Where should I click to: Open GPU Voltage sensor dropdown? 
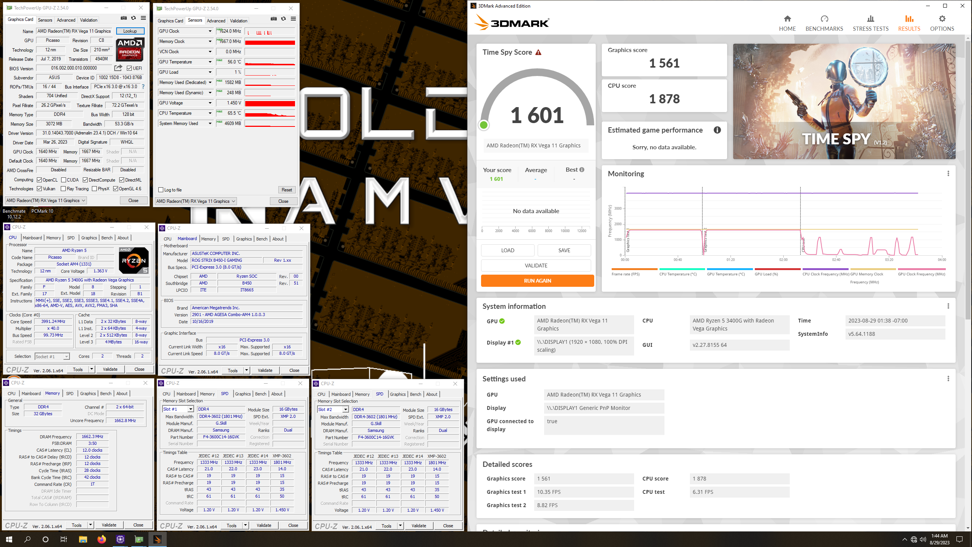coord(210,103)
